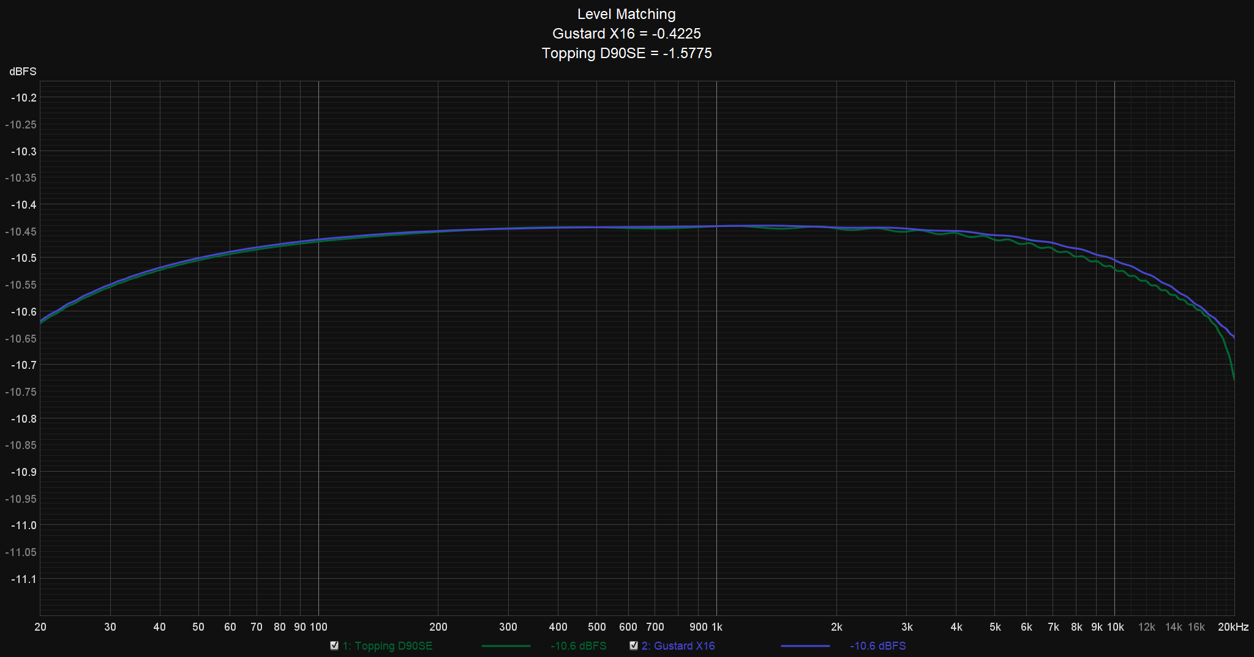Select the '2: Gustard X16' legend label
This screenshot has width=1254, height=657.
pos(678,646)
